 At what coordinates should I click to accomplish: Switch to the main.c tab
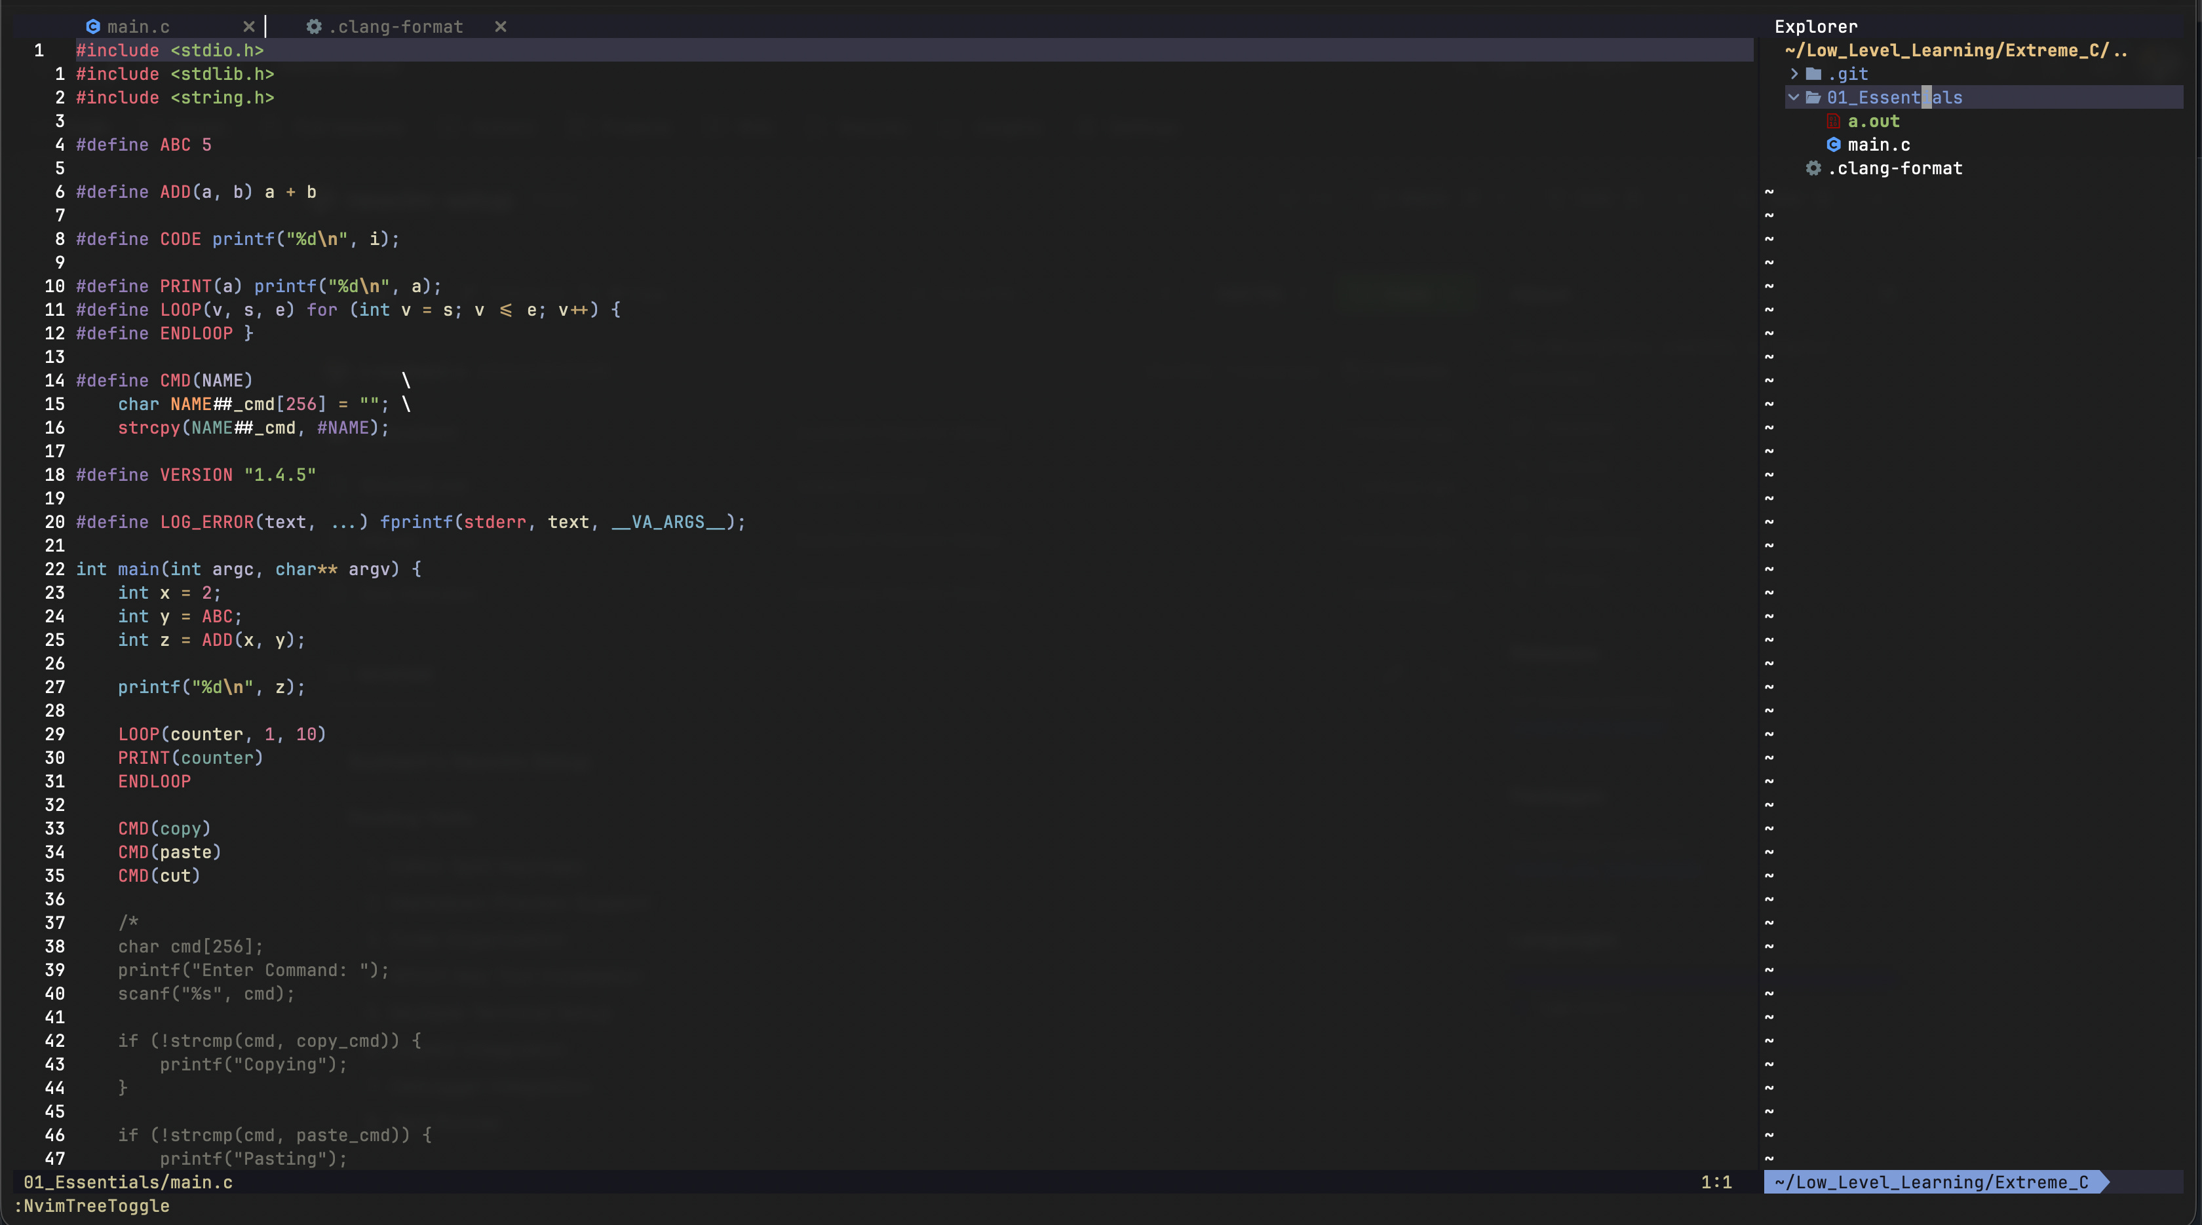click(x=138, y=26)
